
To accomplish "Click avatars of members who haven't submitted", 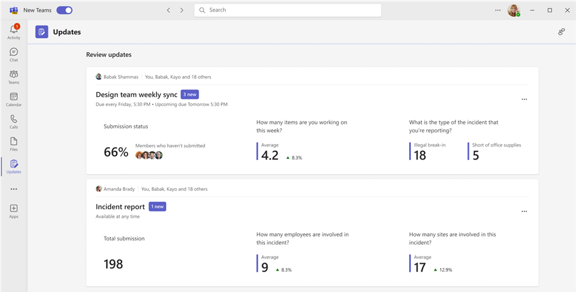I will click(149, 155).
